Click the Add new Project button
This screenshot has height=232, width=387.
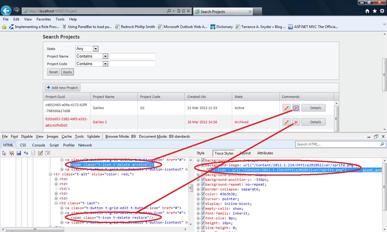[x=63, y=88]
